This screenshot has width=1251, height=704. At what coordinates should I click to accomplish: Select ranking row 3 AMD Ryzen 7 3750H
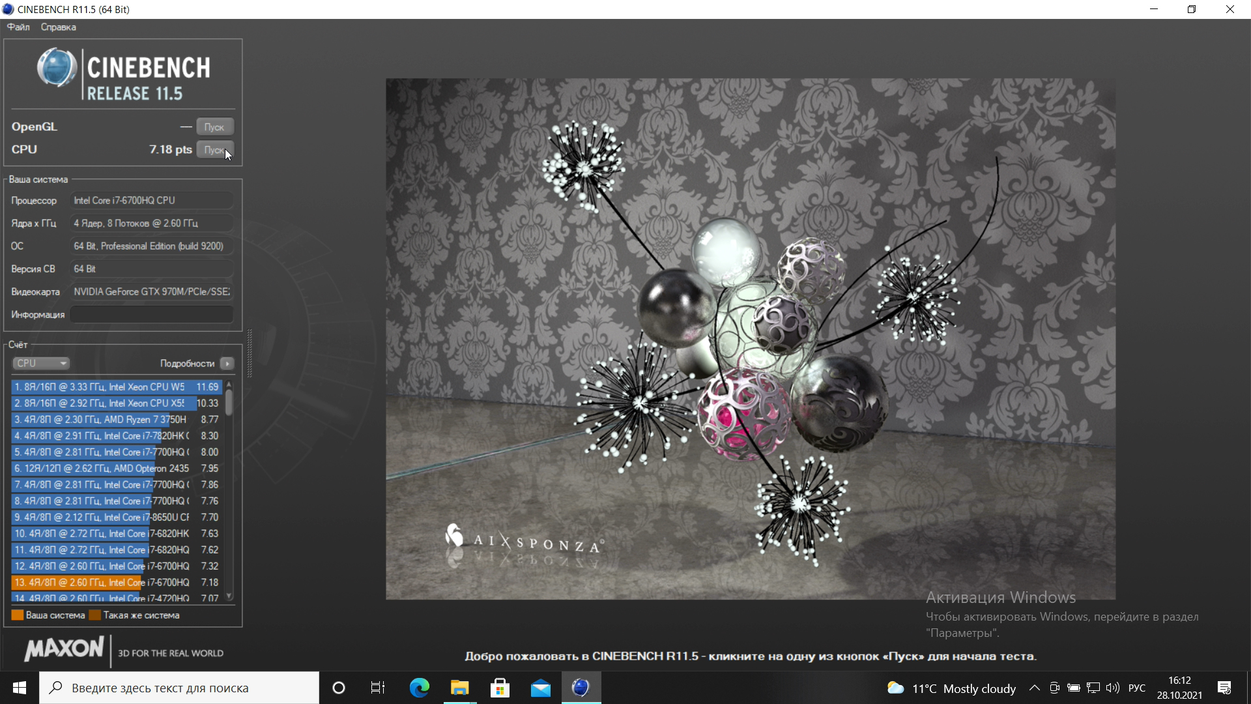(x=117, y=419)
